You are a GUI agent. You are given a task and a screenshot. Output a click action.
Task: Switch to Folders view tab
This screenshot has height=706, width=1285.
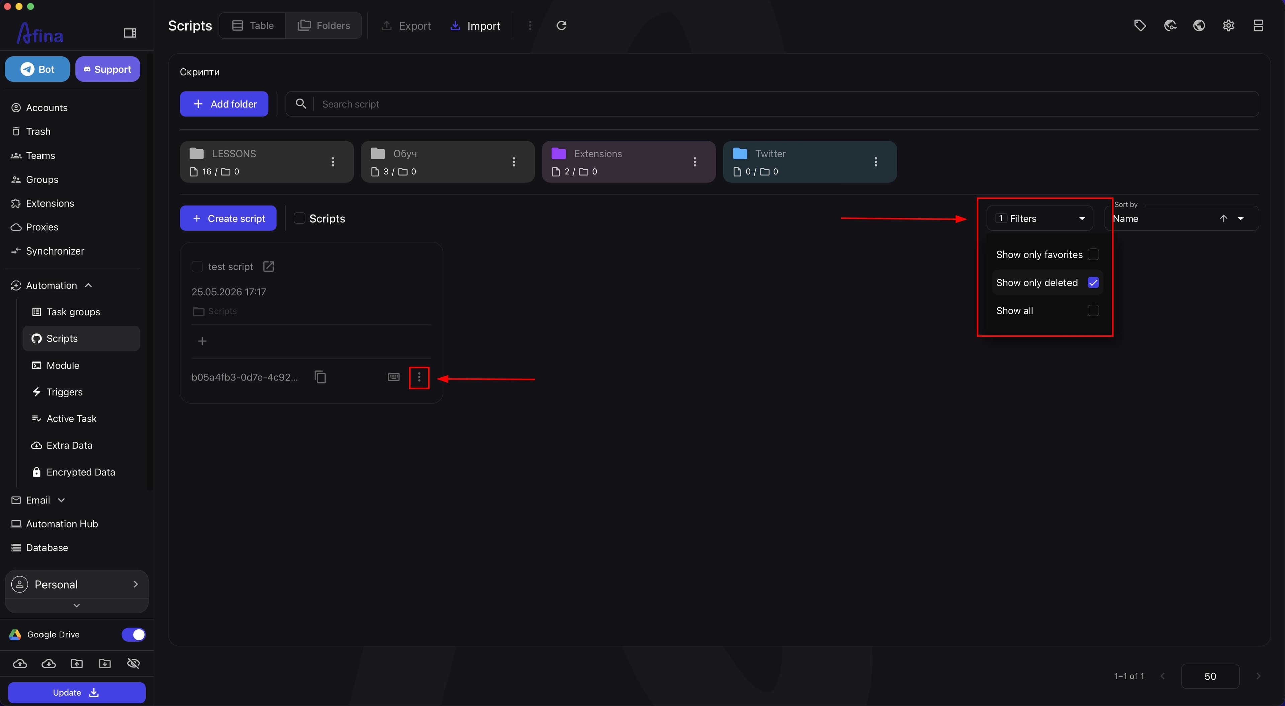[324, 25]
